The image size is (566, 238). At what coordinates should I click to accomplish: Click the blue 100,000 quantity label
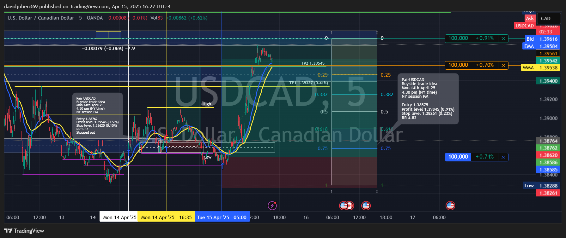pos(458,157)
